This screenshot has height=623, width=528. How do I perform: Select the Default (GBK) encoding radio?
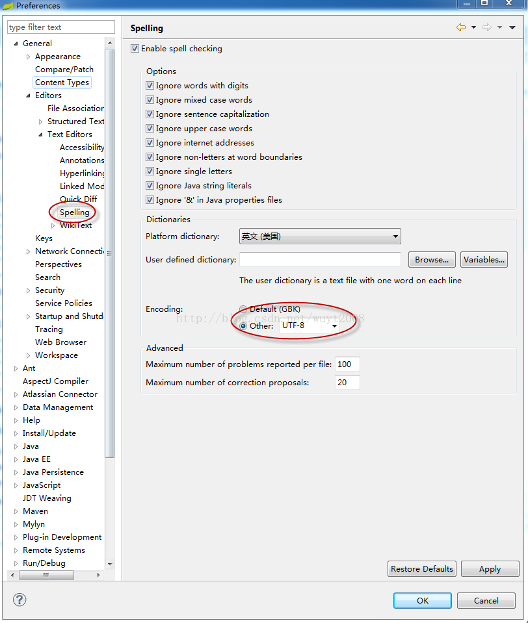pyautogui.click(x=243, y=309)
